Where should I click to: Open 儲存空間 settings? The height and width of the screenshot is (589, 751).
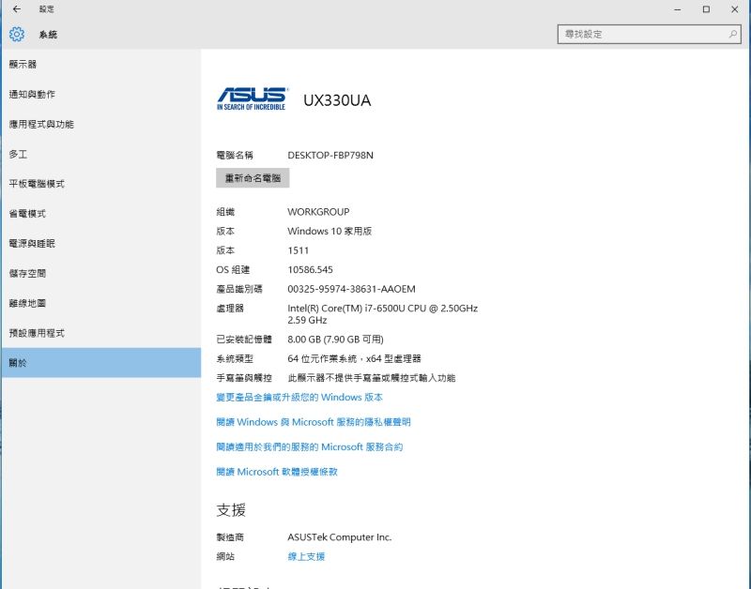pyautogui.click(x=100, y=273)
